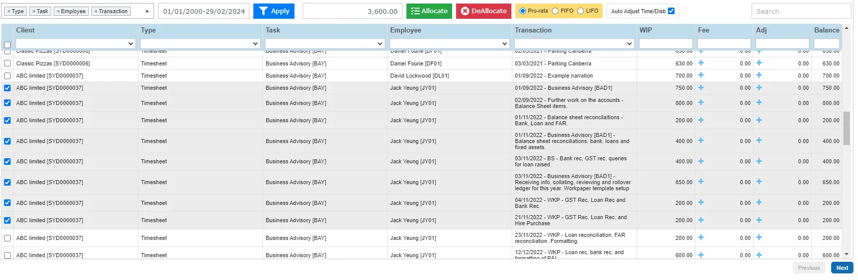Remove the Transaction grouping tag
Image resolution: width=858 pixels, height=280 pixels.
tap(96, 11)
